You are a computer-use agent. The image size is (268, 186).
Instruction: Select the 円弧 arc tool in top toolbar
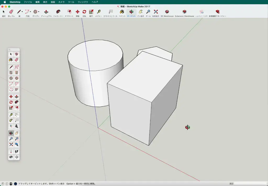coord(27,12)
